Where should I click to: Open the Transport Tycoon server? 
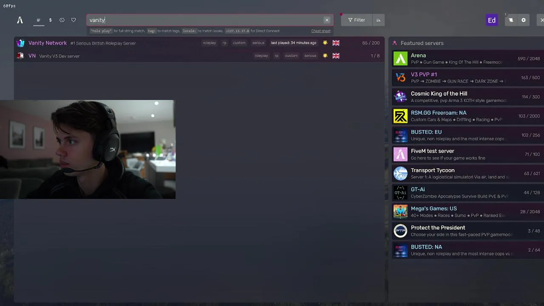coord(468,173)
